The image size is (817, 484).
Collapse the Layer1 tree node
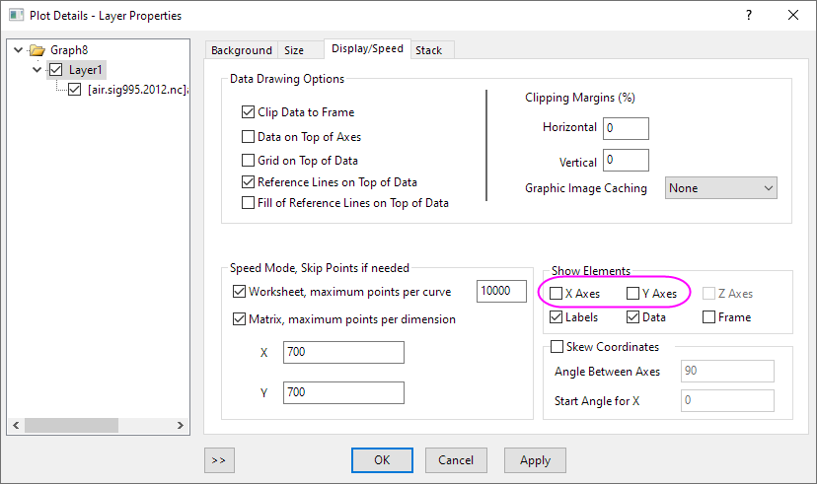(37, 70)
